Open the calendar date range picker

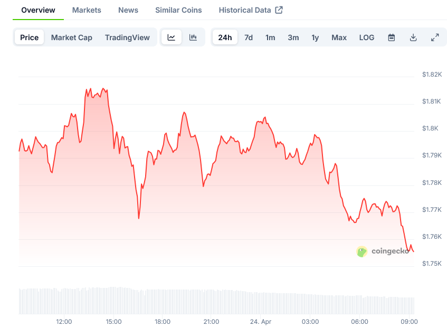click(x=392, y=38)
